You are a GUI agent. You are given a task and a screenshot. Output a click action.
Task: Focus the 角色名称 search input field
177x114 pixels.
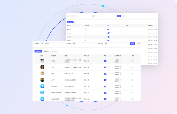(52, 44)
